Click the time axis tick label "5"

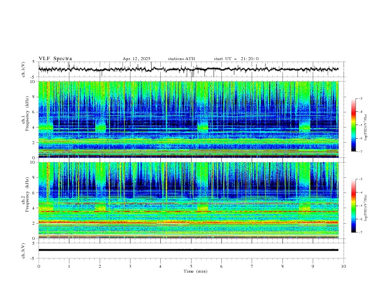pyautogui.click(x=191, y=266)
